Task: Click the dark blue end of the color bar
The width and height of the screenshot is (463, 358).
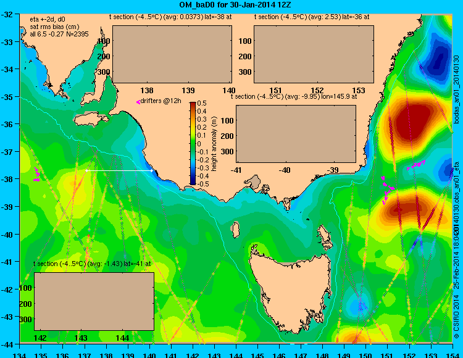Action: (x=193, y=183)
